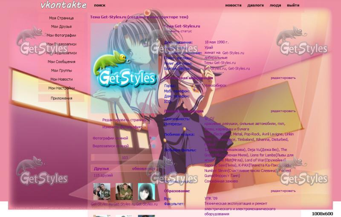Screen dimensions: 341x217
Task: Click Тены Get-Styles.ru religious views
Action: point(220,63)
